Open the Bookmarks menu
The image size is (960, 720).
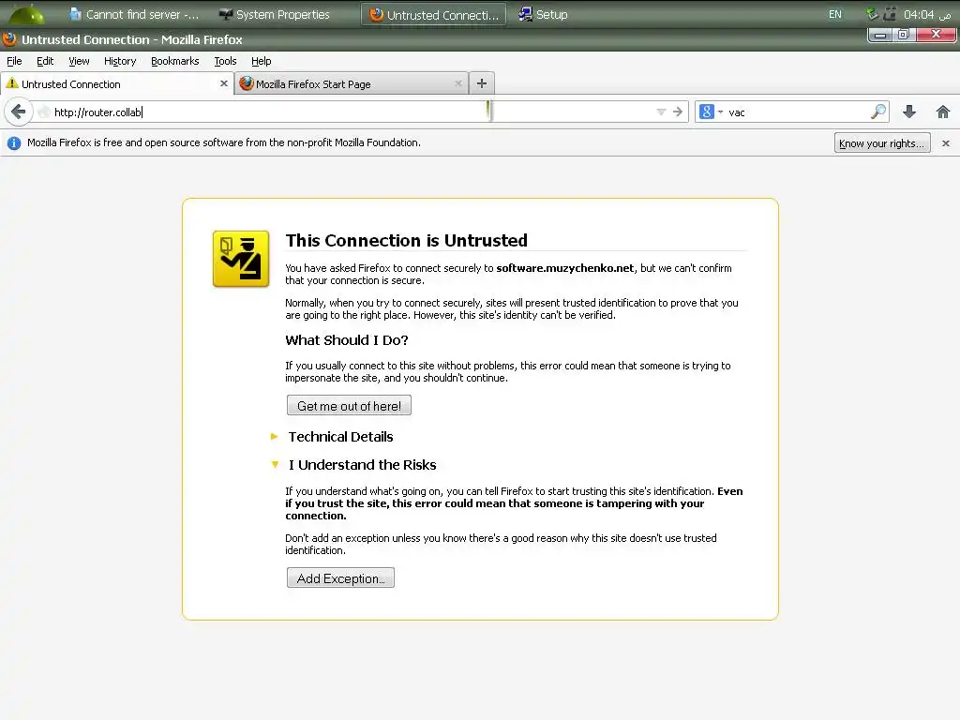(175, 61)
